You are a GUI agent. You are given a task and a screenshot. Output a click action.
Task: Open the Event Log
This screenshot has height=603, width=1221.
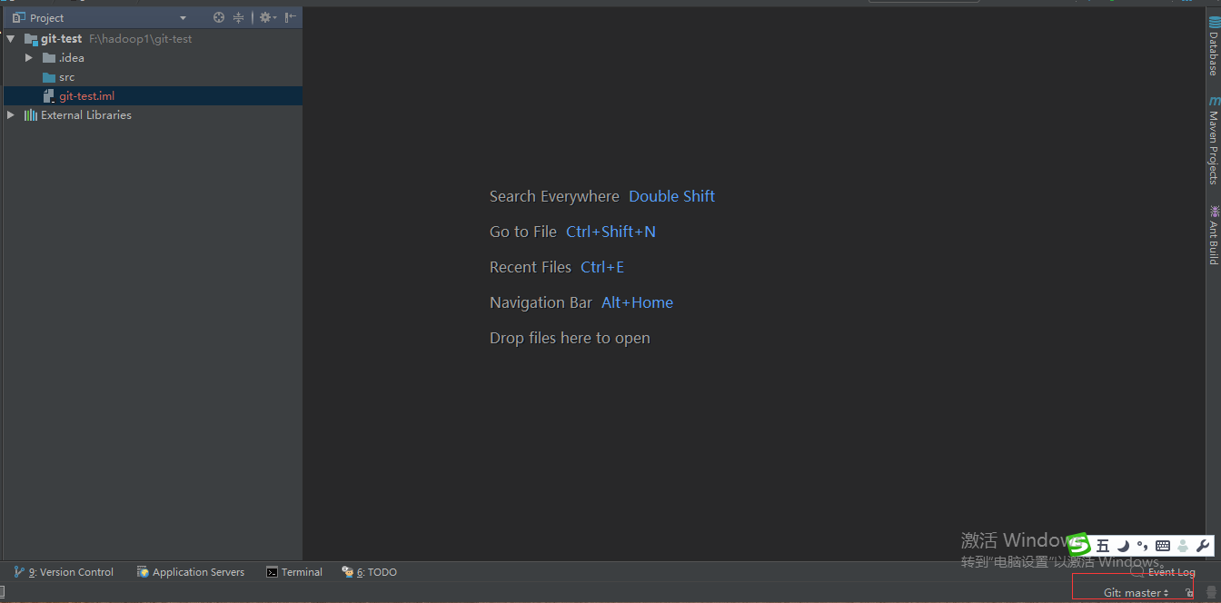1163,572
